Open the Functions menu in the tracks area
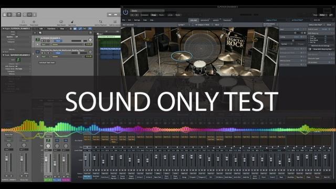The image size is (336, 189). point(51,28)
